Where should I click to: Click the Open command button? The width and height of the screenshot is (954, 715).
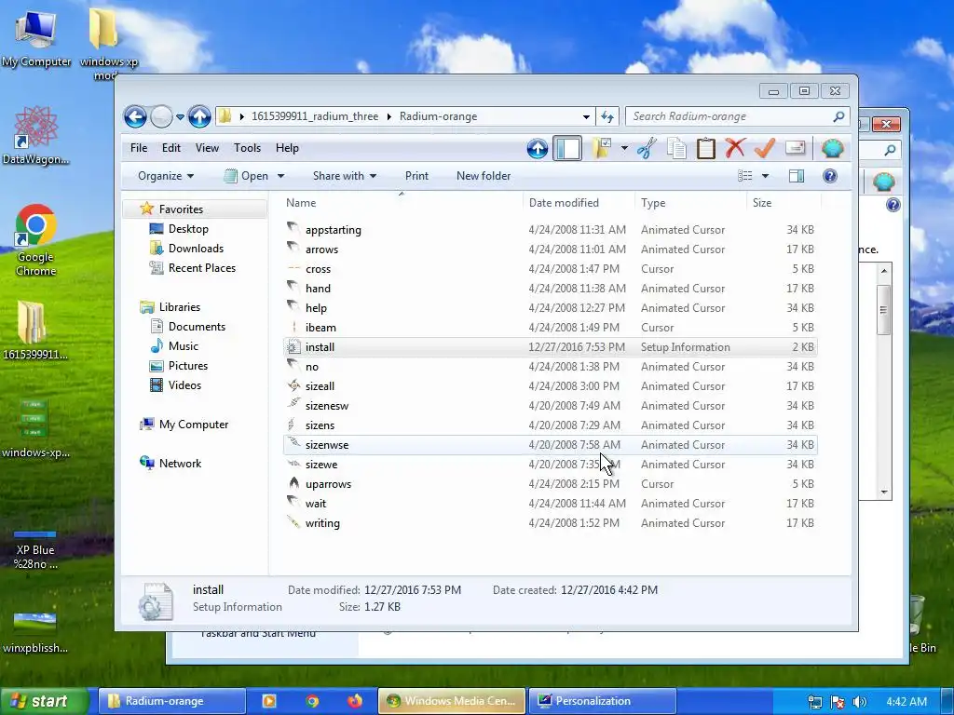[246, 176]
